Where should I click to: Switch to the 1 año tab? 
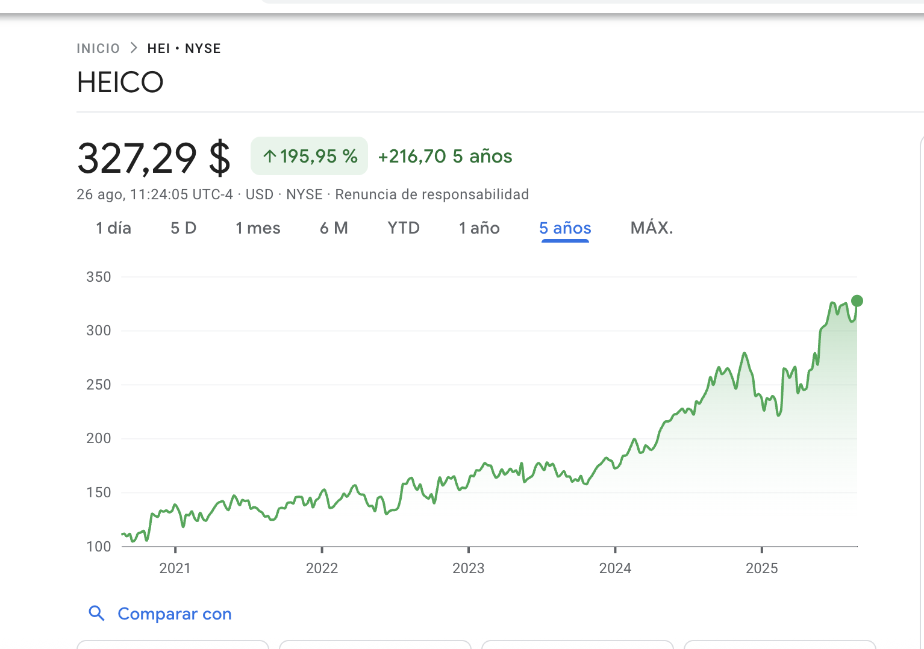tap(479, 228)
